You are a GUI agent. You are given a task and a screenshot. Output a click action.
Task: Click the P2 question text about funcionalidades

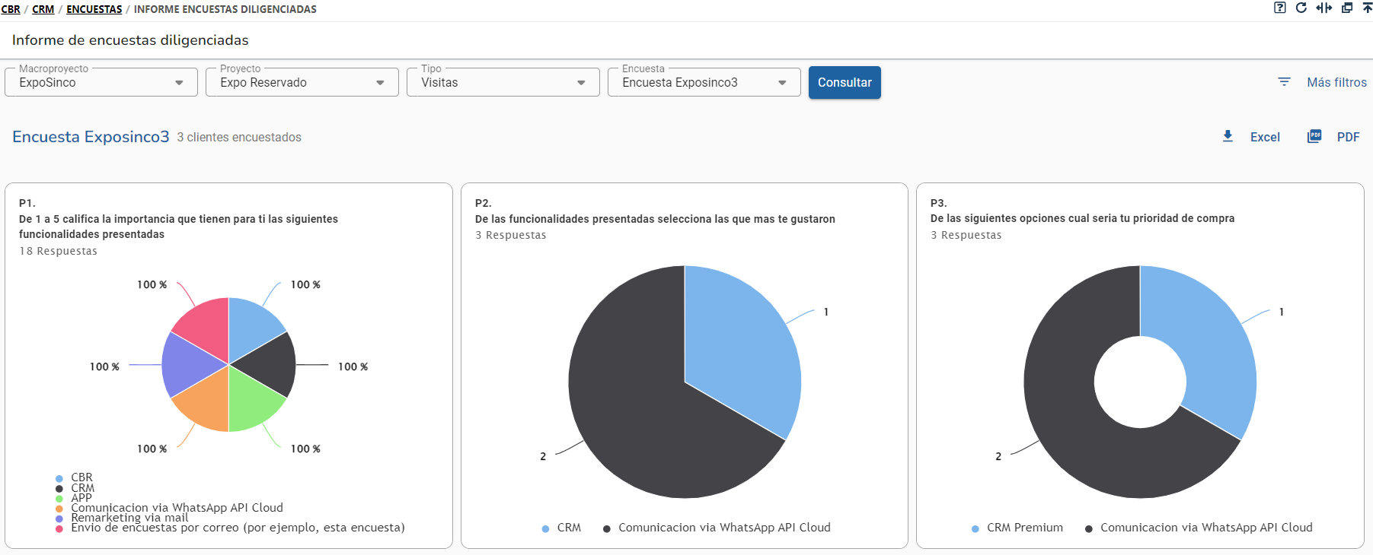[655, 219]
